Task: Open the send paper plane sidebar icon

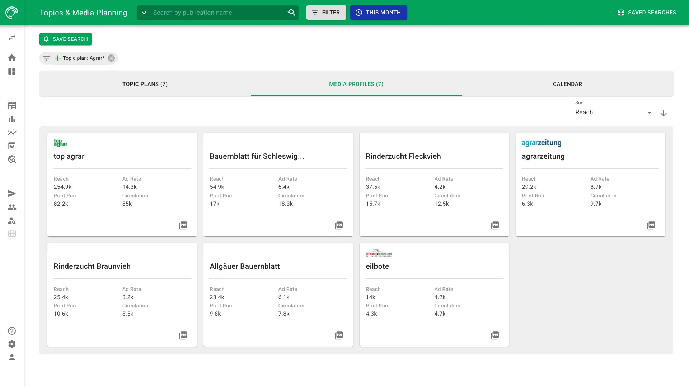Action: 12,194
